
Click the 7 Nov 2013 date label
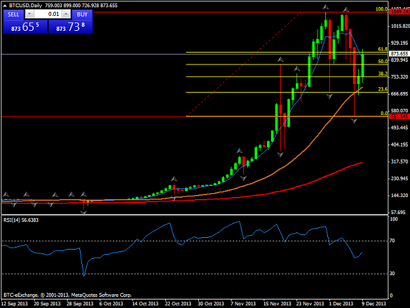[243, 303]
